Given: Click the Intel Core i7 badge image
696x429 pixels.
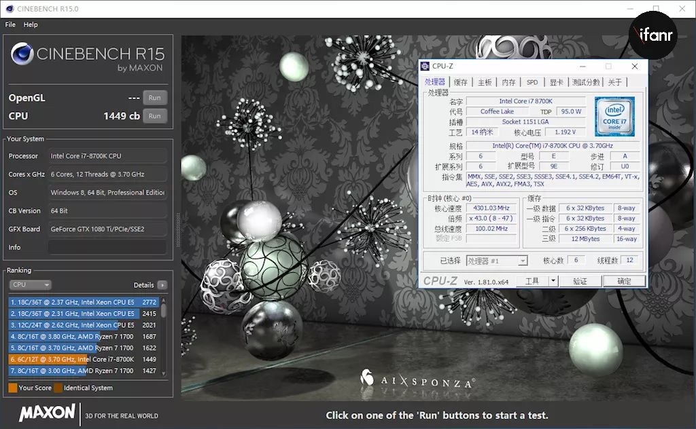Looking at the screenshot, I should coord(615,116).
